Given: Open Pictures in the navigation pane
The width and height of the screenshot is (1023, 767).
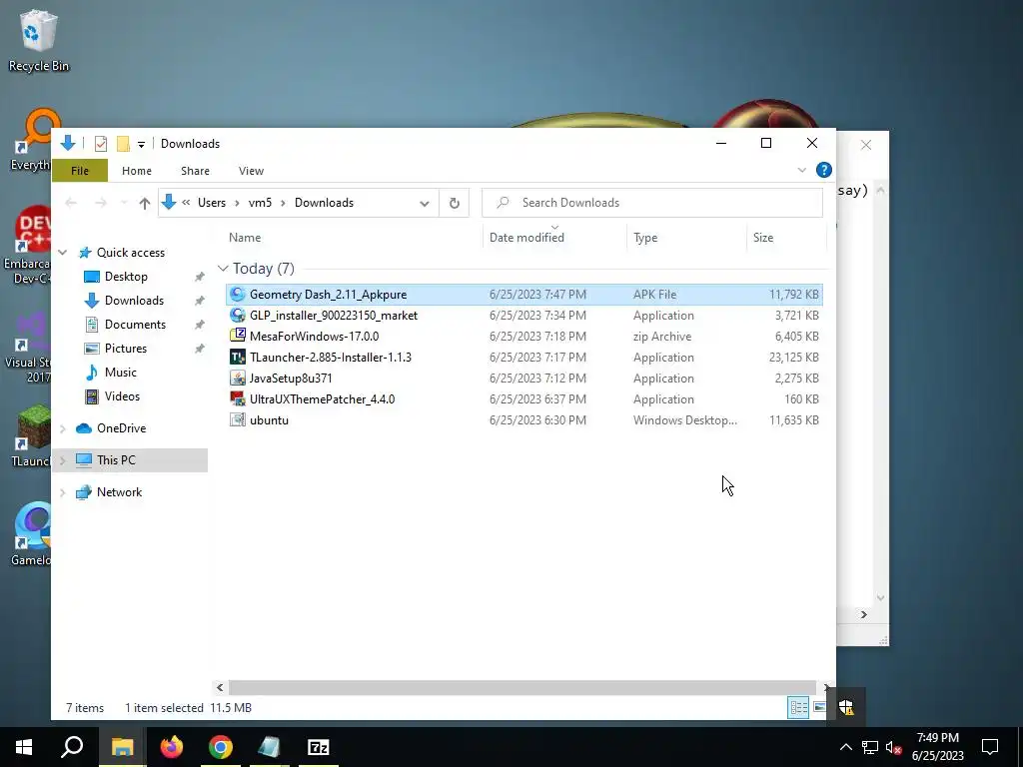Looking at the screenshot, I should (125, 349).
